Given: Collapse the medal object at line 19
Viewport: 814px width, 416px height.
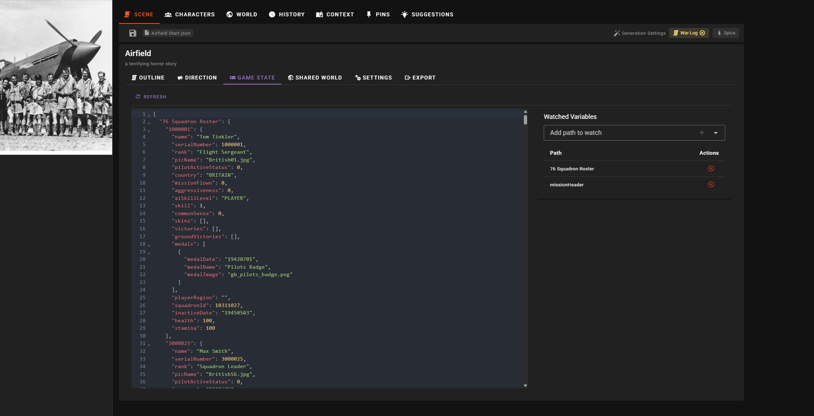Looking at the screenshot, I should tap(149, 253).
